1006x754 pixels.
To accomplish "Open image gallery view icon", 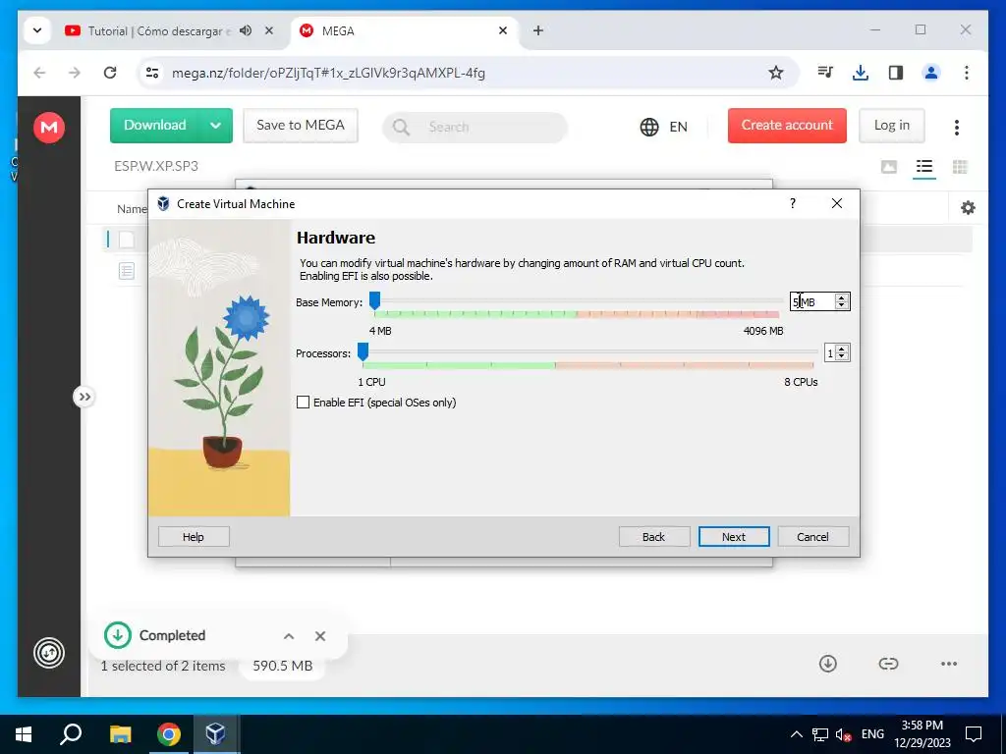I will click(x=888, y=167).
